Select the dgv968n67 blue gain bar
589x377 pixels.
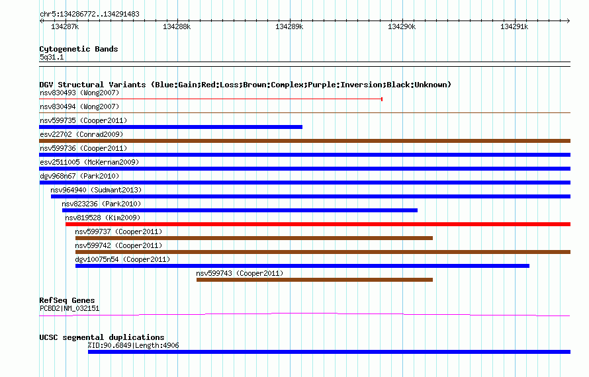tap(304, 183)
